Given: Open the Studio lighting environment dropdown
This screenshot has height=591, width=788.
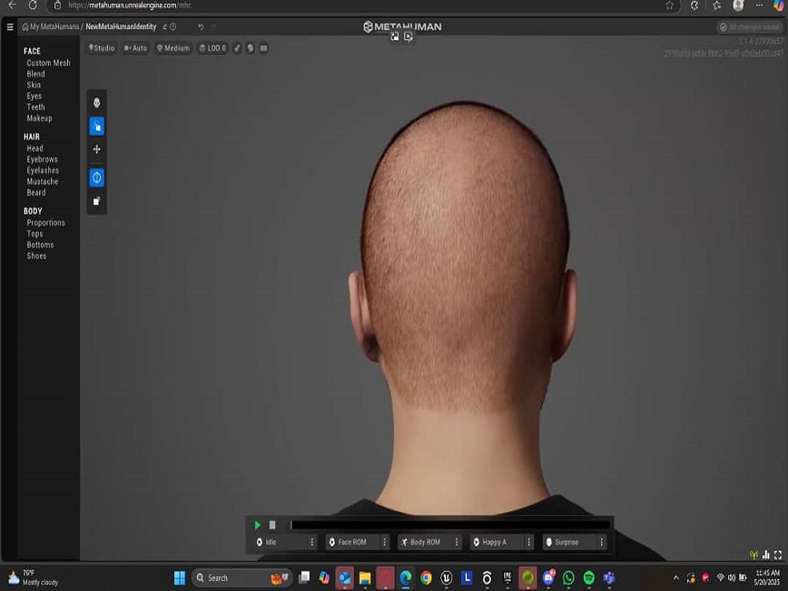Looking at the screenshot, I should coord(102,48).
